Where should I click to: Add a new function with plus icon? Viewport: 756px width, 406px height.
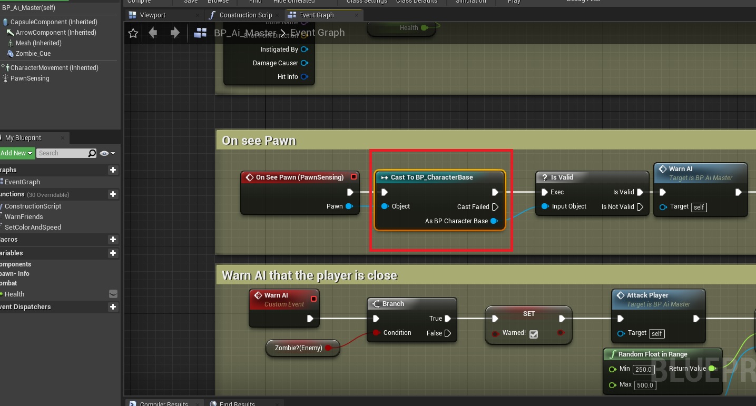point(112,194)
